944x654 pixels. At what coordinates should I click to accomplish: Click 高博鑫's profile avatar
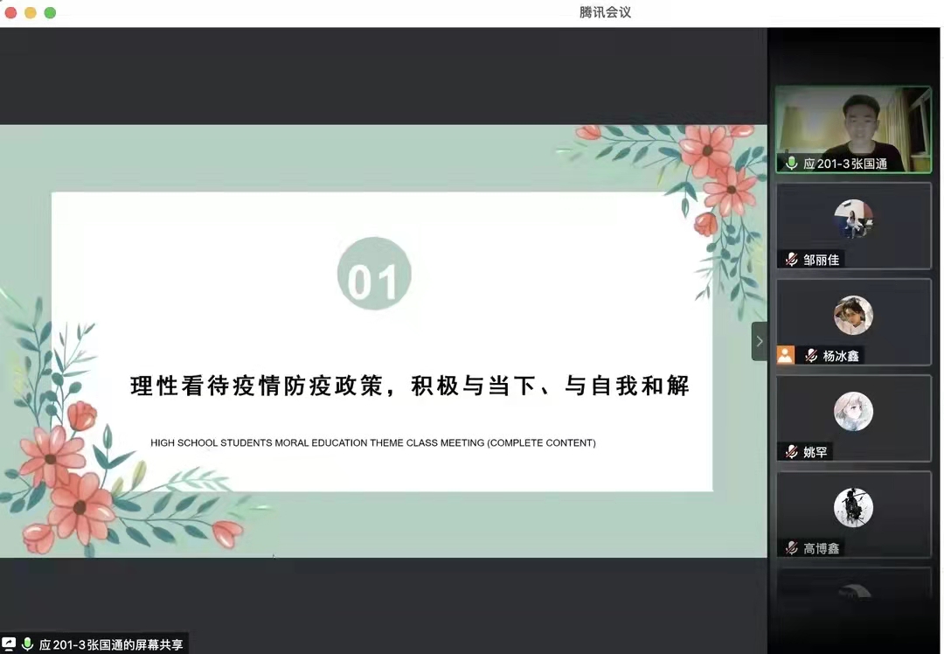point(853,508)
